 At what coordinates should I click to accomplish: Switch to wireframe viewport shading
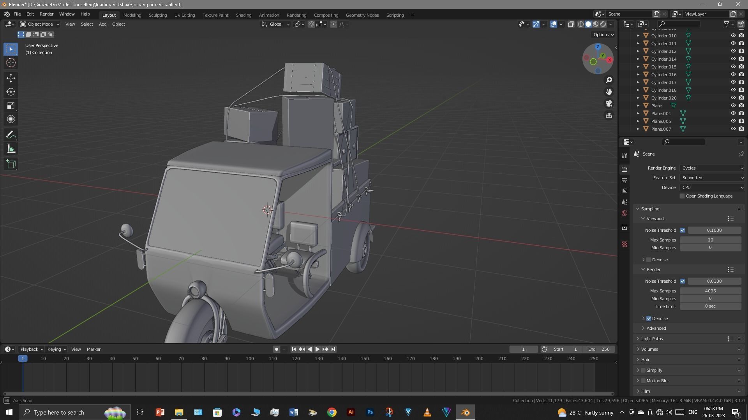pyautogui.click(x=581, y=24)
